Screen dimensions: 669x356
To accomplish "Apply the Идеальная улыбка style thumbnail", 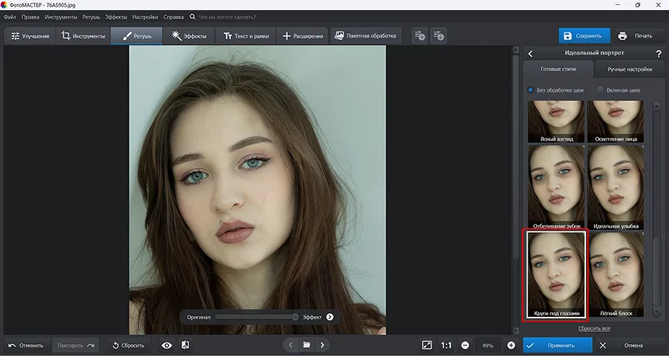I will point(615,186).
